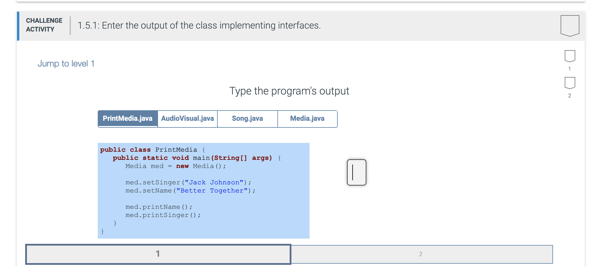The image size is (601, 266).
Task: Open the Song.java tab
Action: tap(247, 119)
